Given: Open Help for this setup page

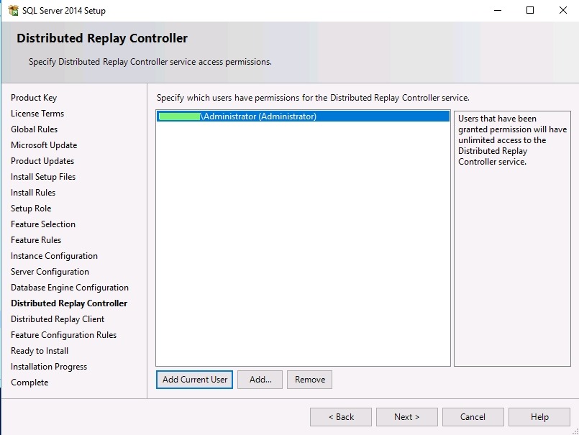Looking at the screenshot, I should [x=539, y=417].
